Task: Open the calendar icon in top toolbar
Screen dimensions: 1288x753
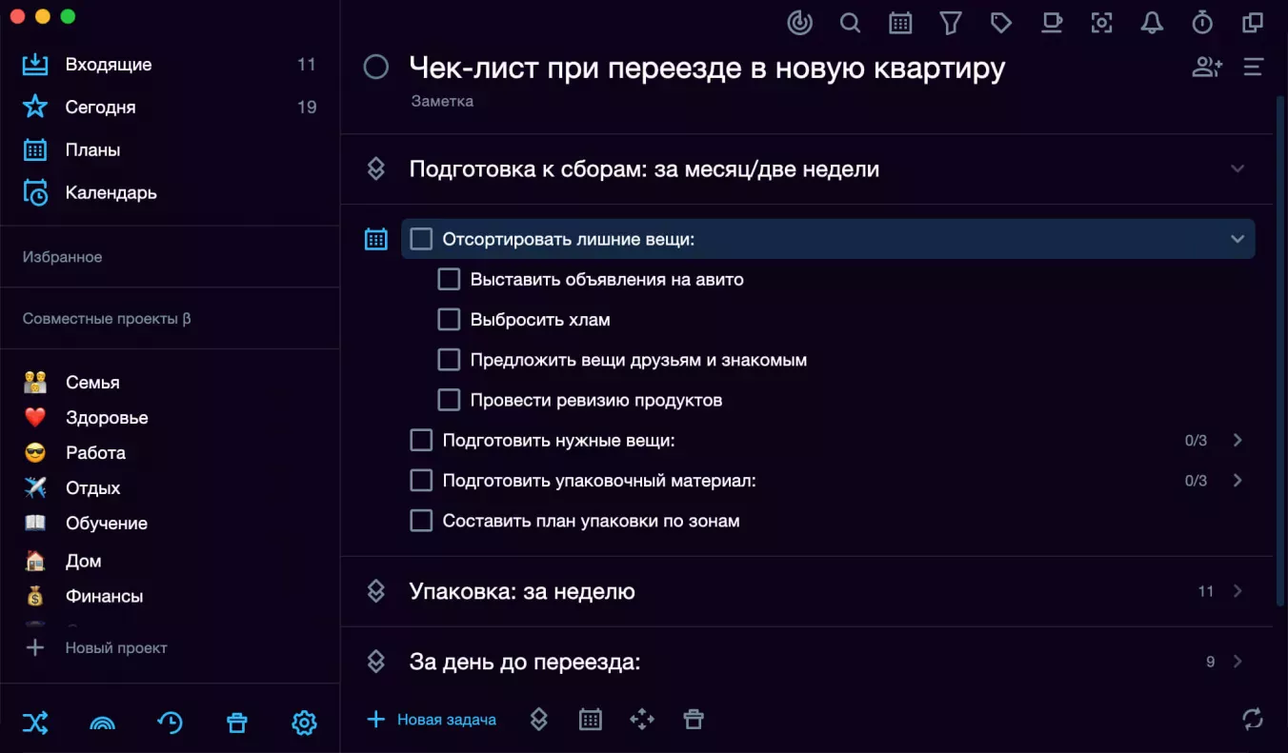Action: [x=900, y=23]
